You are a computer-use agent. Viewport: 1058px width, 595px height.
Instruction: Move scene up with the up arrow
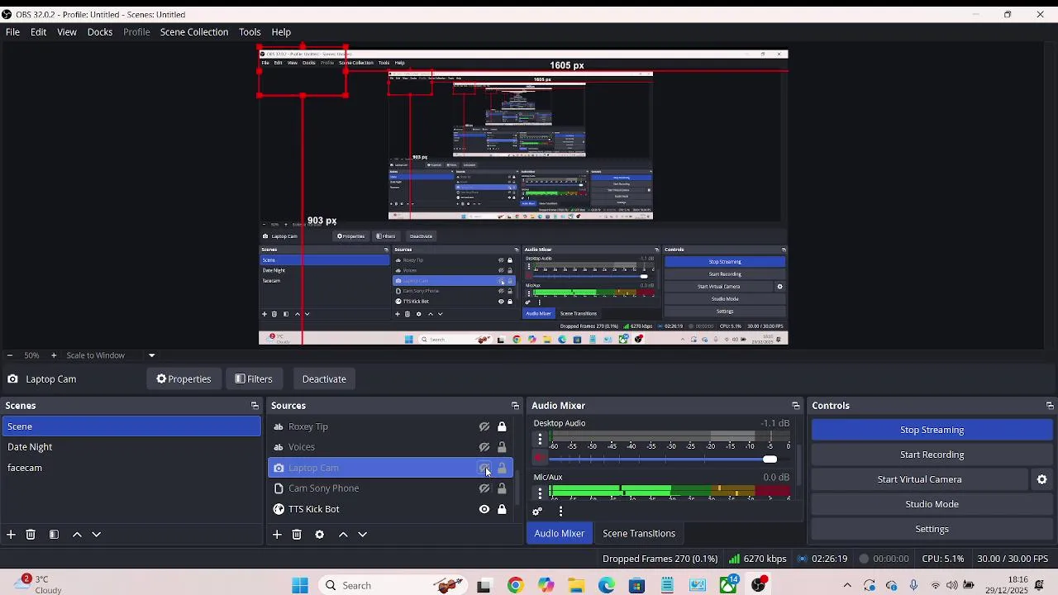(x=77, y=535)
